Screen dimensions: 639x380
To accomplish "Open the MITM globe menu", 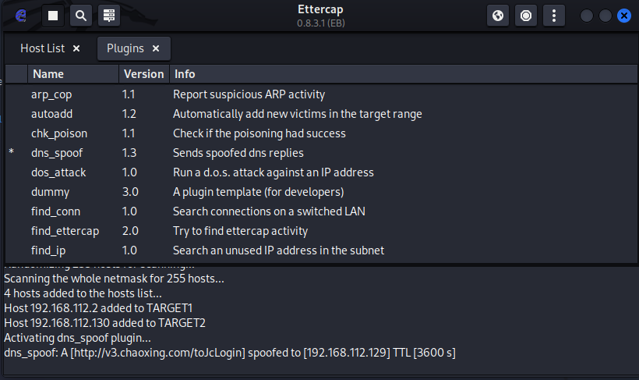I will pyautogui.click(x=498, y=15).
